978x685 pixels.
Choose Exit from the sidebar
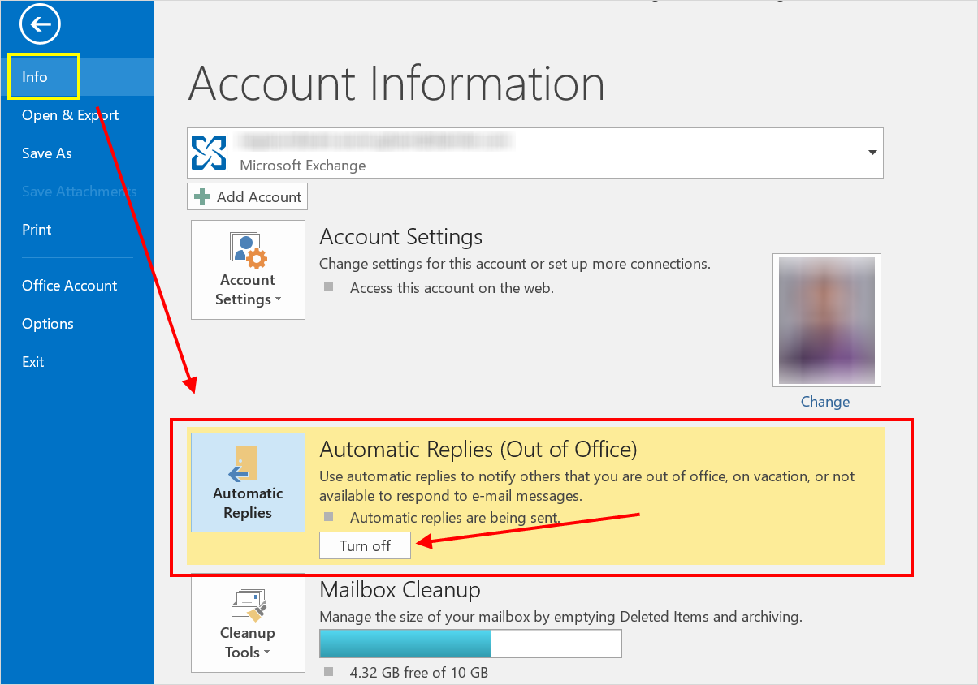33,362
